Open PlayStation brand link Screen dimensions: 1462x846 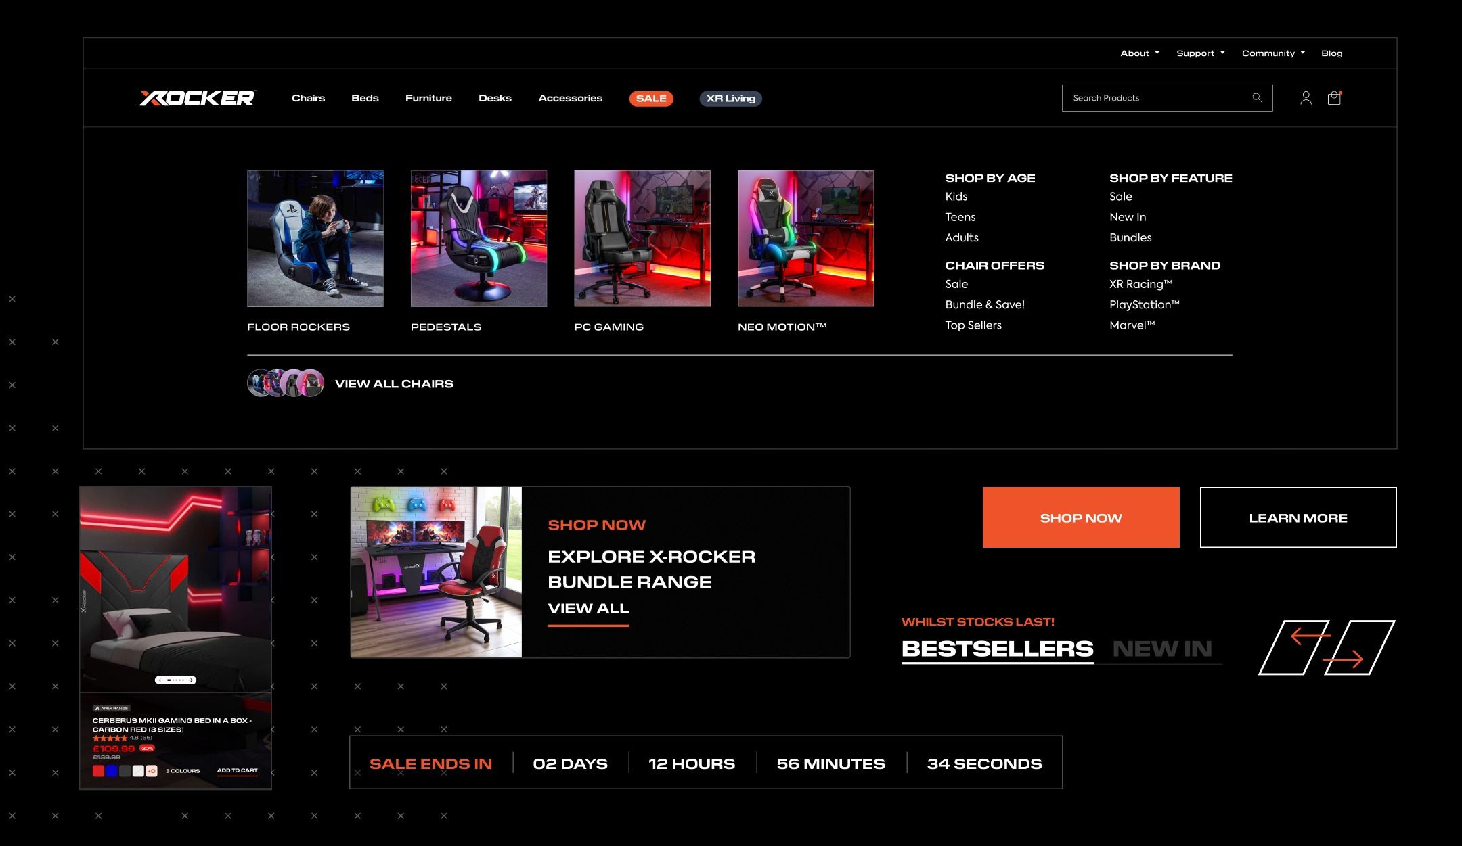1145,304
